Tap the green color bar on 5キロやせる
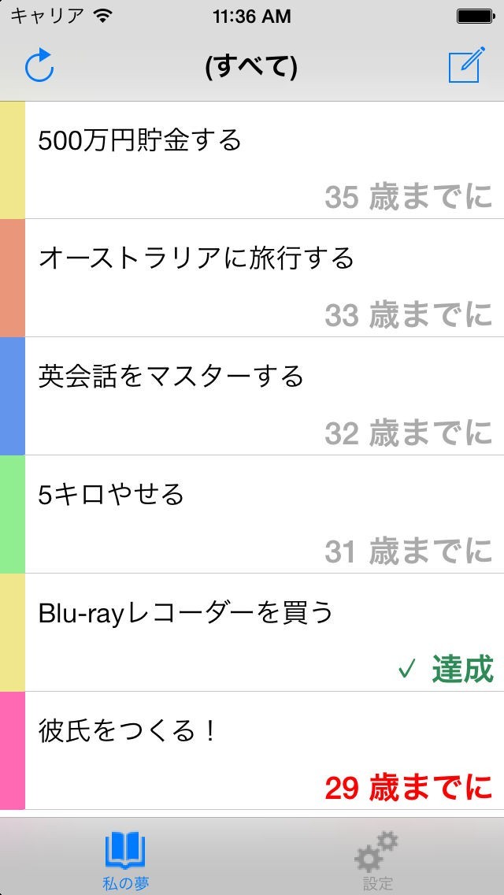 tap(13, 514)
